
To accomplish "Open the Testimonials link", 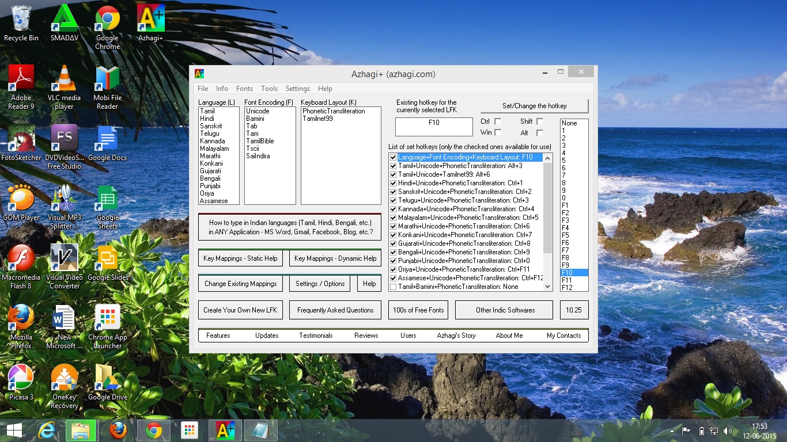I will pyautogui.click(x=316, y=336).
